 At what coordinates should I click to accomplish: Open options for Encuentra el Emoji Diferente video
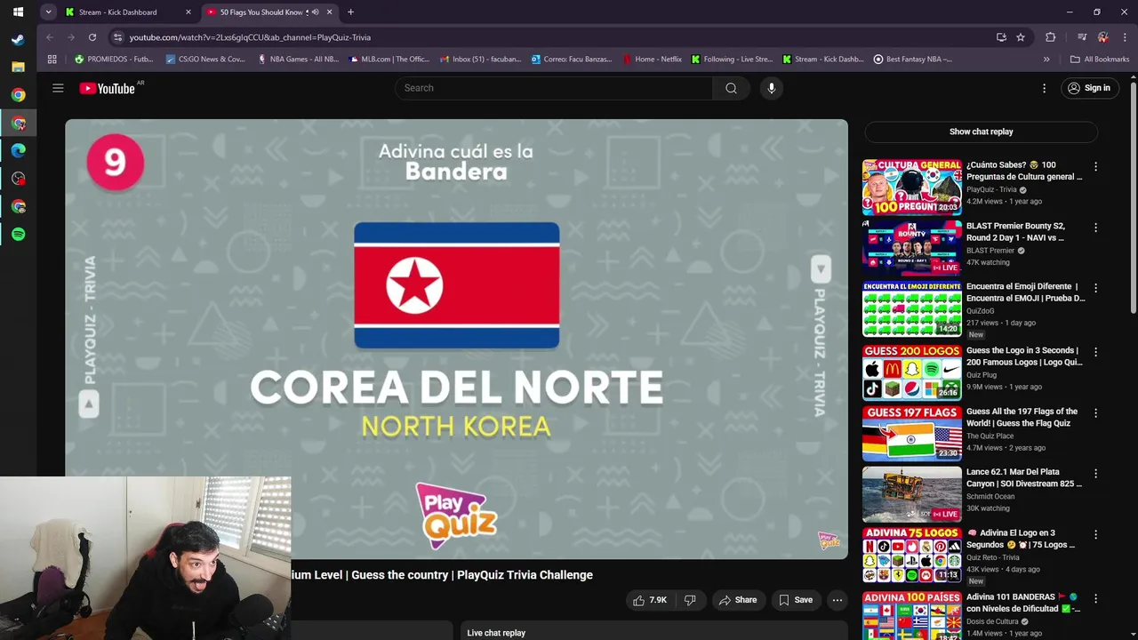(1095, 288)
